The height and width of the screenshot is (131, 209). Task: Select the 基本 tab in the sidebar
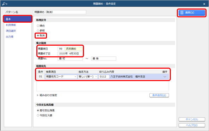click(x=18, y=19)
